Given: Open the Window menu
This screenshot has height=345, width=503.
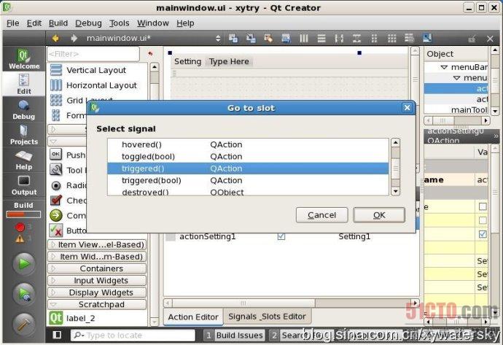Looking at the screenshot, I should point(152,23).
